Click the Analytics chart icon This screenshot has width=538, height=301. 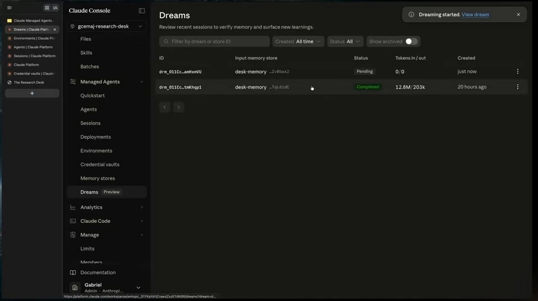[x=73, y=207]
